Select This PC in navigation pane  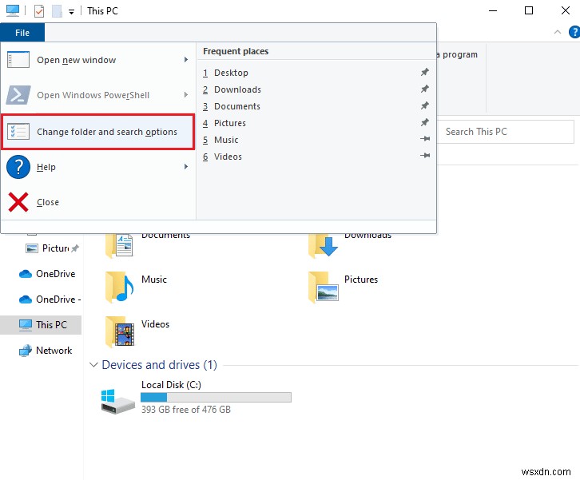41,325
